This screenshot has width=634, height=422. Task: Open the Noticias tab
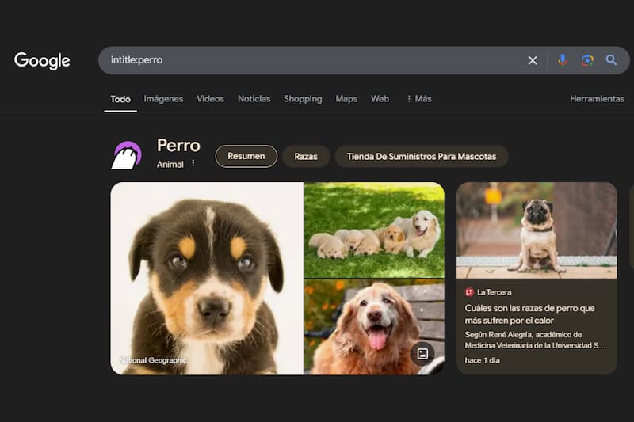(254, 99)
